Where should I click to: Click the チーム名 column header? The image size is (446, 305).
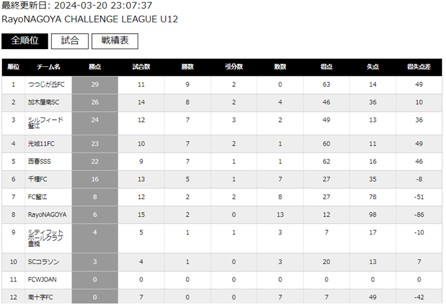48,67
